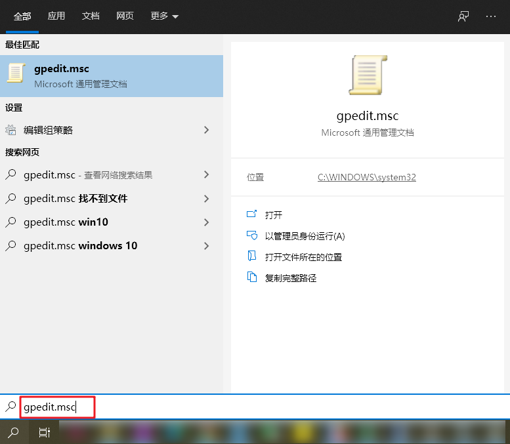Open the 更多 dropdown menu
510x444 pixels.
click(x=164, y=16)
